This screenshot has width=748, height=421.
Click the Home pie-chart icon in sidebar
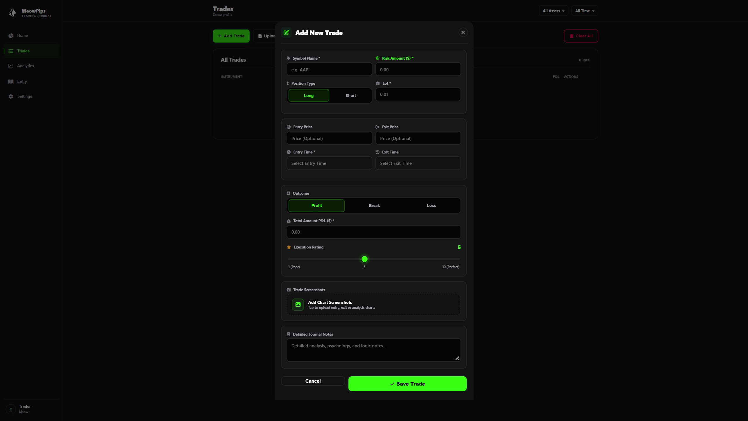[x=11, y=36]
